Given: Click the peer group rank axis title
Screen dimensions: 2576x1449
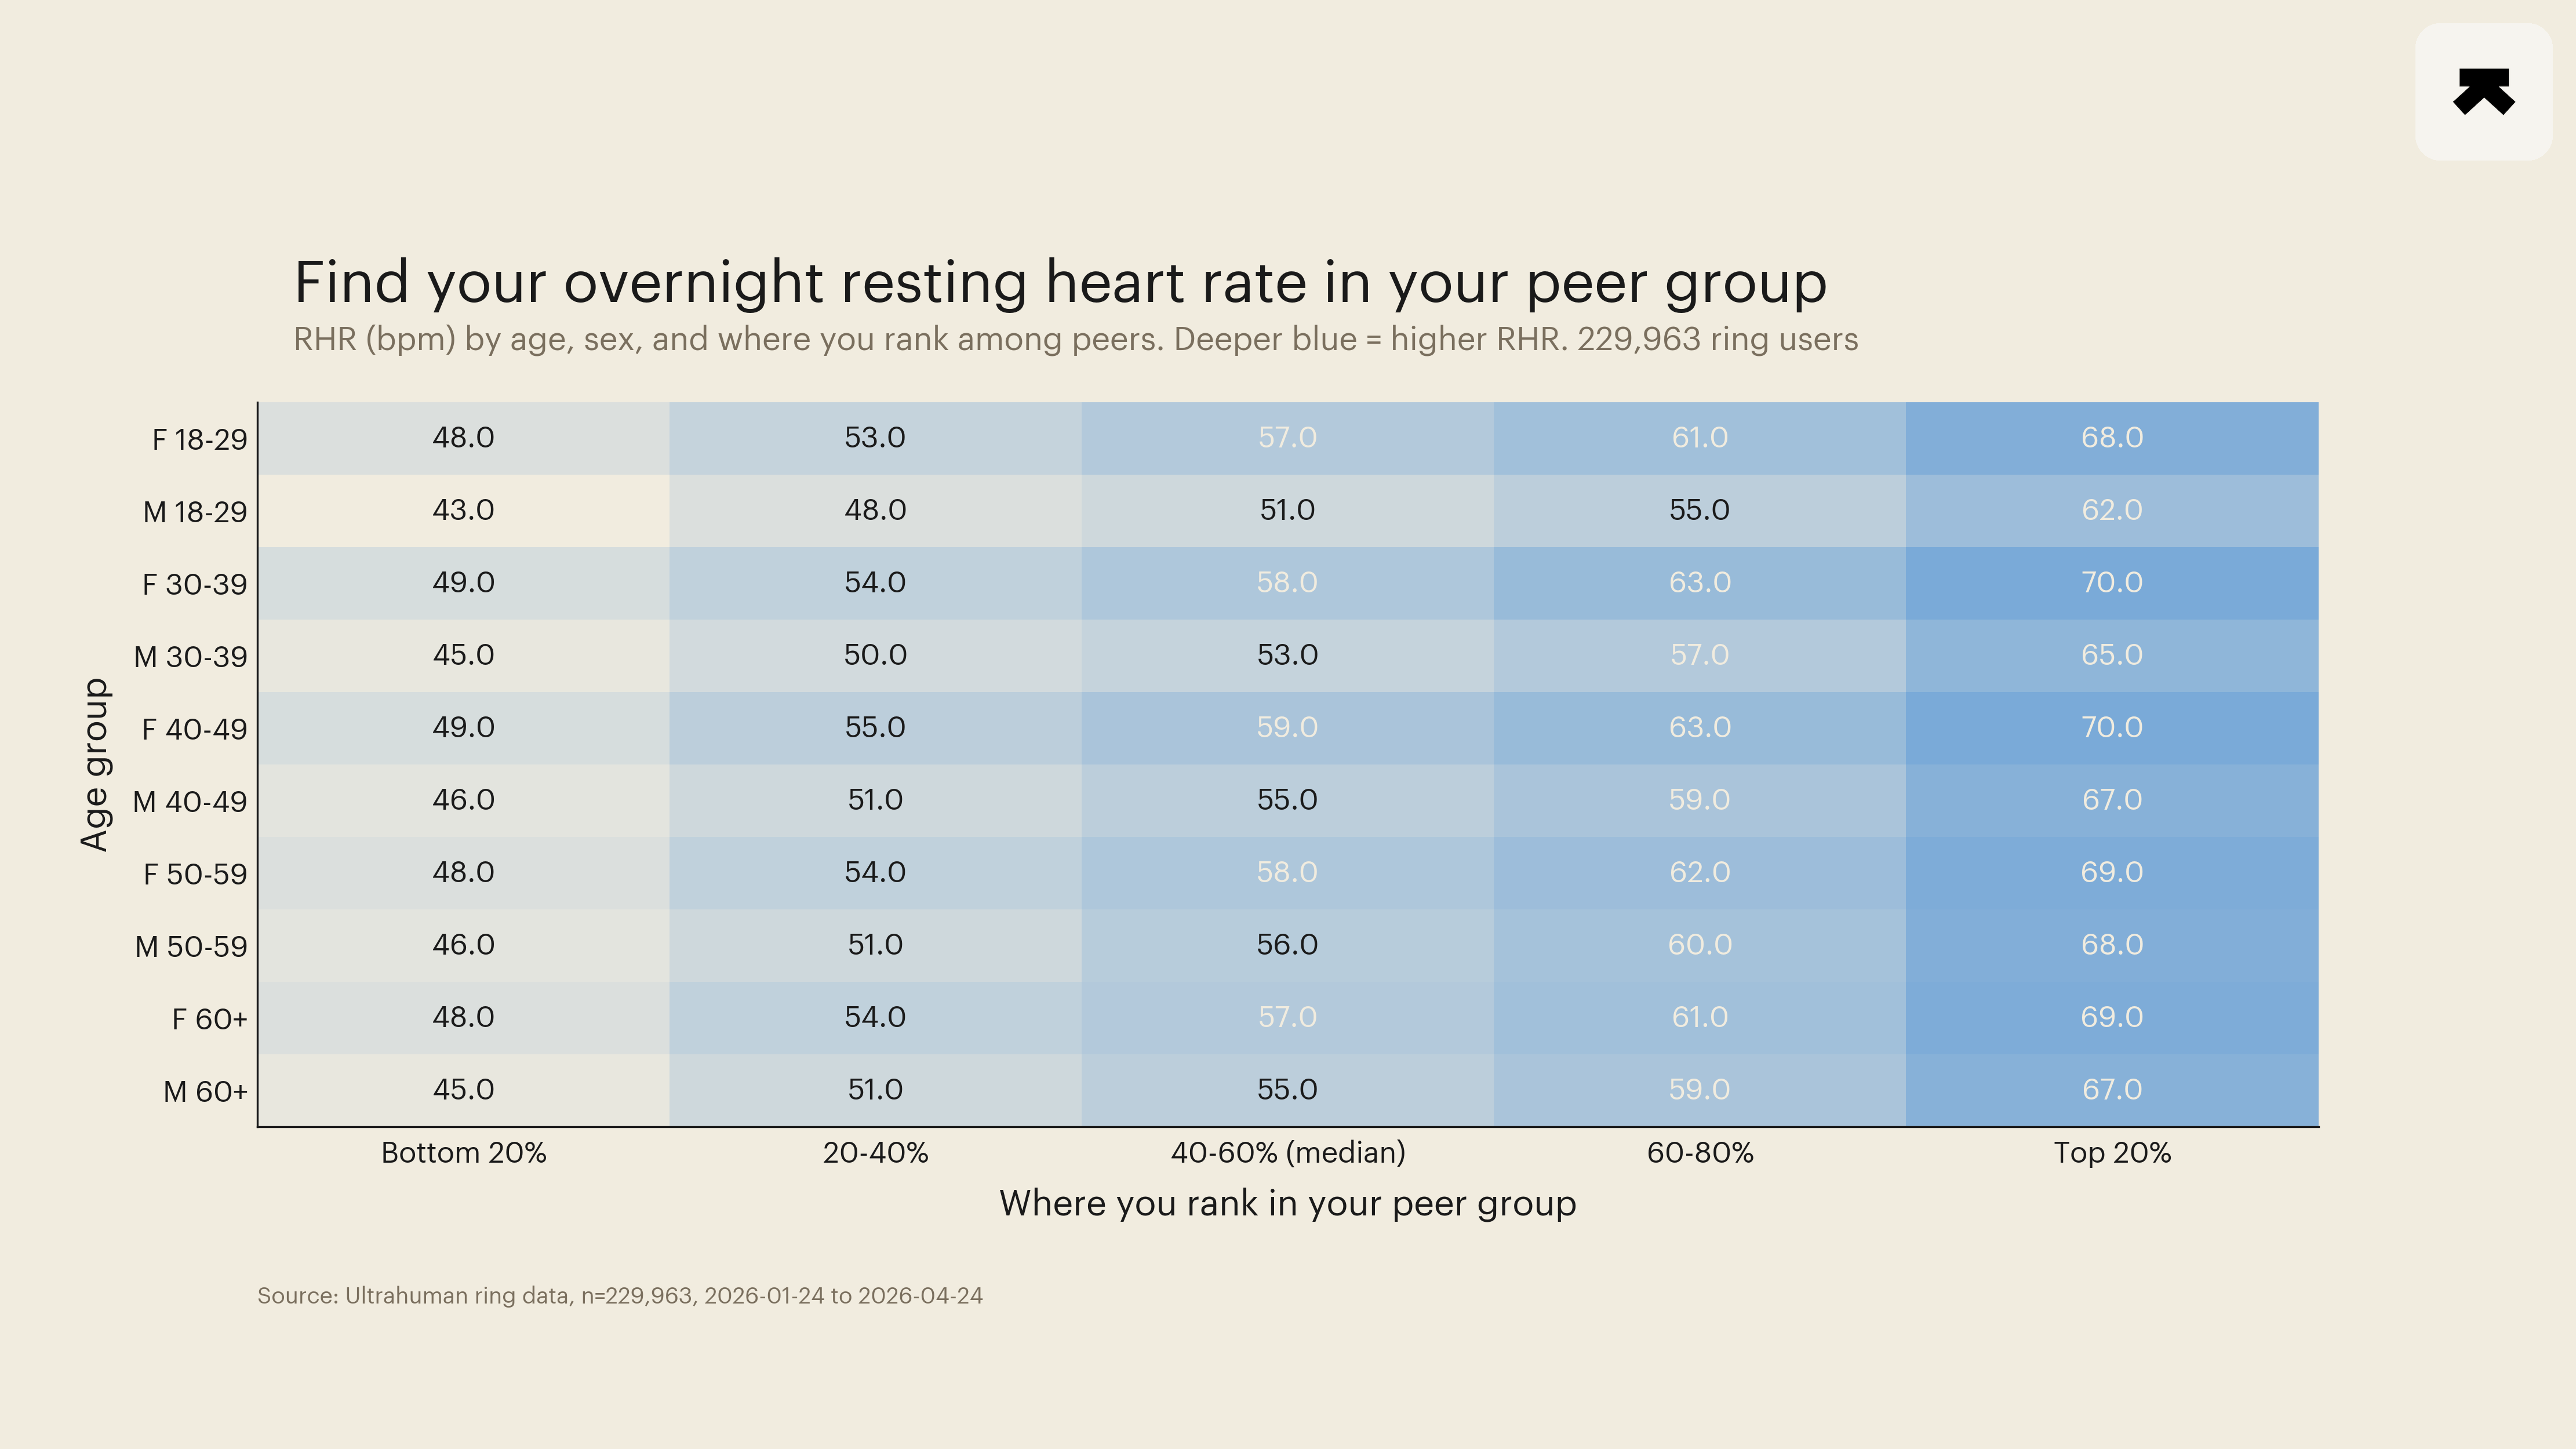Looking at the screenshot, I should 1288,1204.
